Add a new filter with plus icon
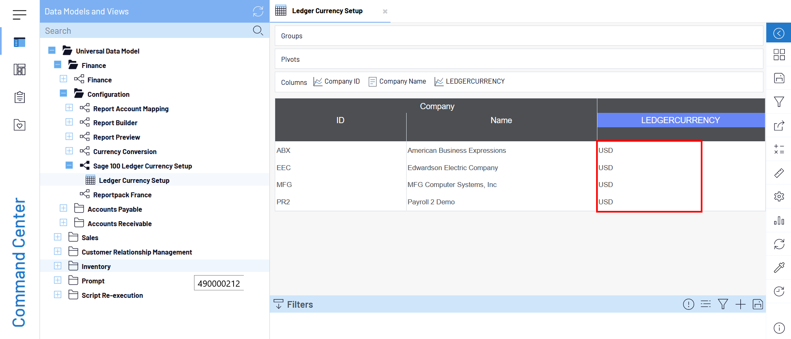 coord(740,304)
